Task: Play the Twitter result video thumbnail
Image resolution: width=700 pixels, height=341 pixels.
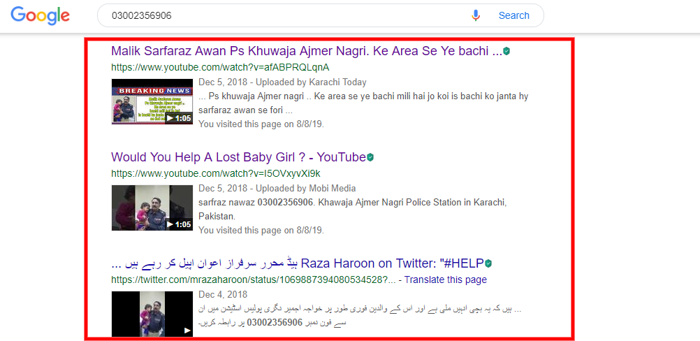Action: (x=152, y=314)
